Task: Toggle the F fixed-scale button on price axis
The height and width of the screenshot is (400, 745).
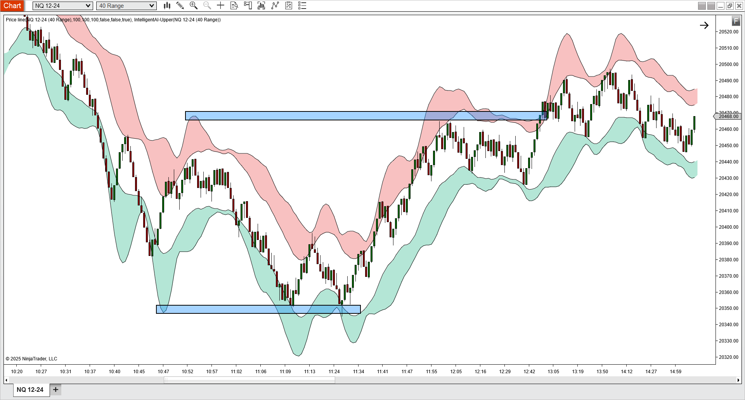Action: [x=736, y=21]
